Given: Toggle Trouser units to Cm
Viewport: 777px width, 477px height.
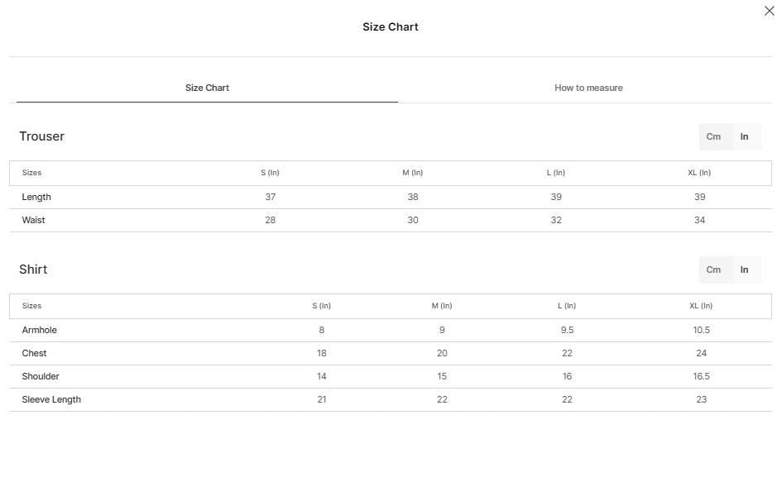Looking at the screenshot, I should [x=713, y=136].
